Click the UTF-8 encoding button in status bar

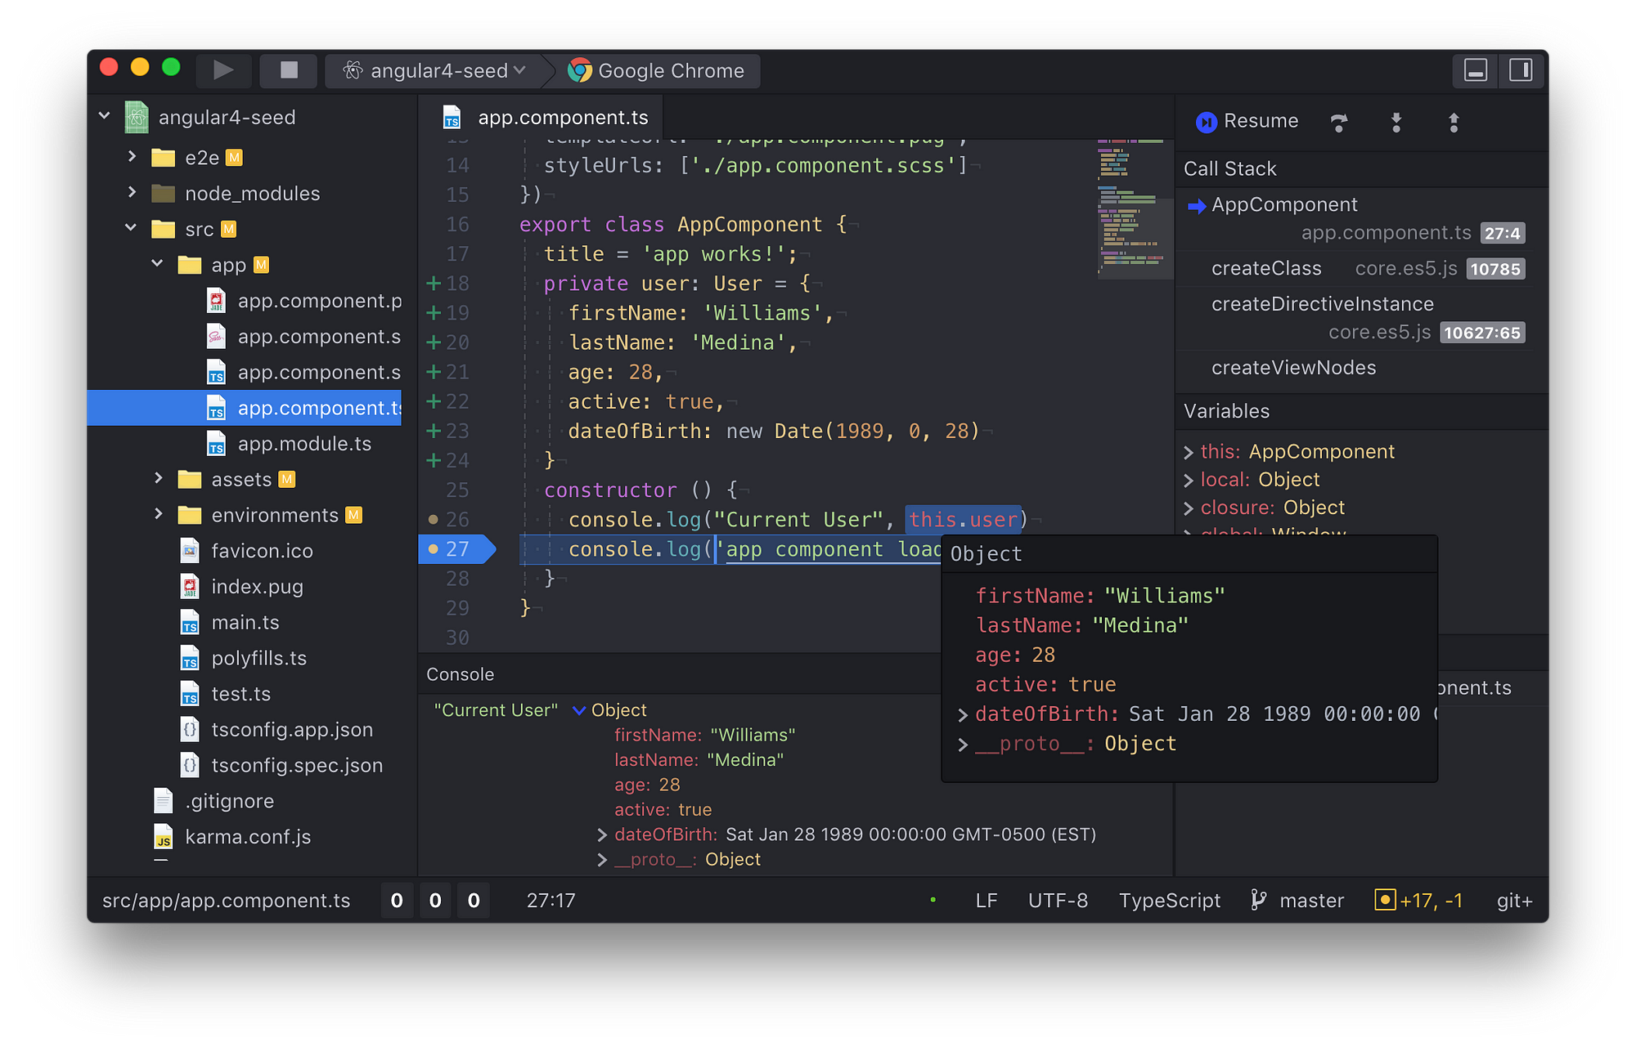tap(1055, 899)
